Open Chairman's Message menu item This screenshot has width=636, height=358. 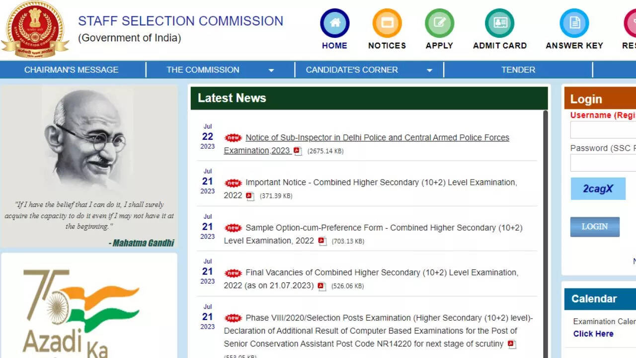(x=72, y=70)
